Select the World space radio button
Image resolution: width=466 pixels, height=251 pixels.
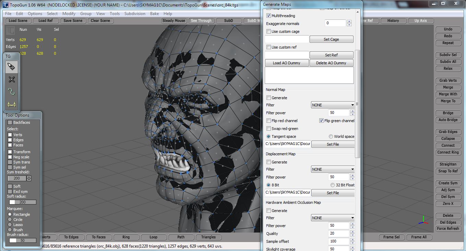click(331, 136)
